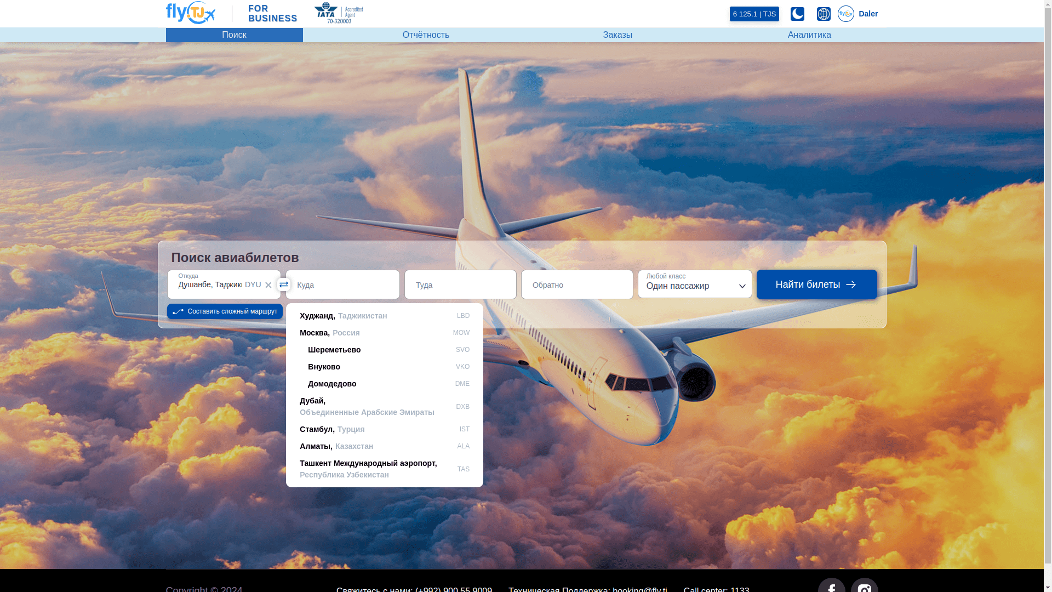The width and height of the screenshot is (1052, 592).
Task: Toggle dark mode moon icon
Action: (797, 14)
